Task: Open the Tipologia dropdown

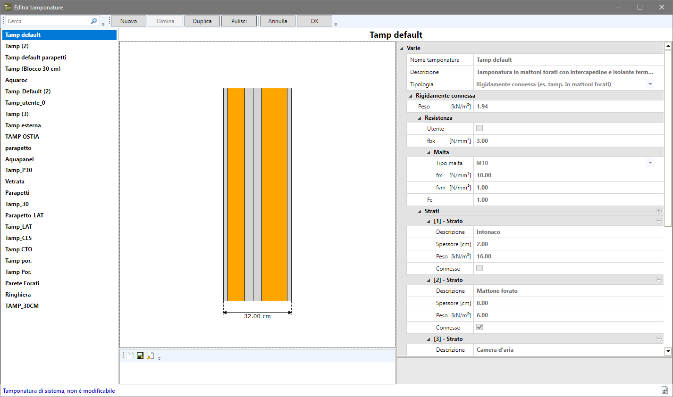Action: (650, 84)
